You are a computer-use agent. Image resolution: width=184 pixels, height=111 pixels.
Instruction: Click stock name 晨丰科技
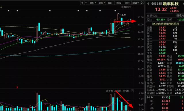pos(171,4)
